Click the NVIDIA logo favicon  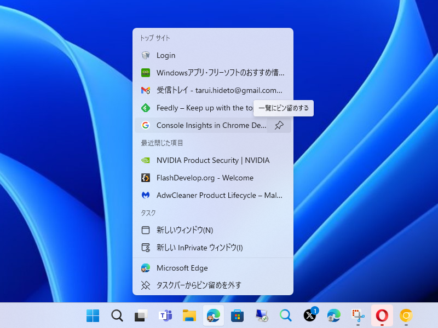coord(146,160)
